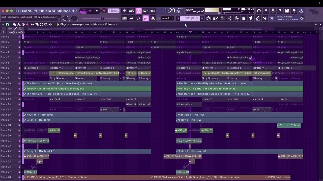
Task: Click the master volume knob
Action: click(66, 18)
